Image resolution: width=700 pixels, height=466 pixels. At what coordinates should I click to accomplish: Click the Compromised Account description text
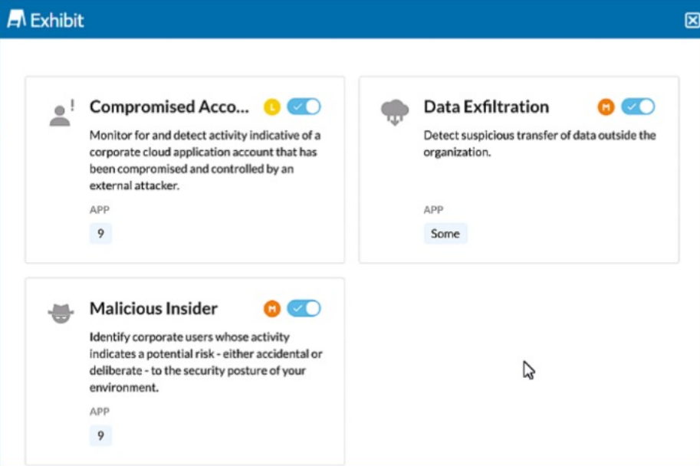tap(205, 160)
